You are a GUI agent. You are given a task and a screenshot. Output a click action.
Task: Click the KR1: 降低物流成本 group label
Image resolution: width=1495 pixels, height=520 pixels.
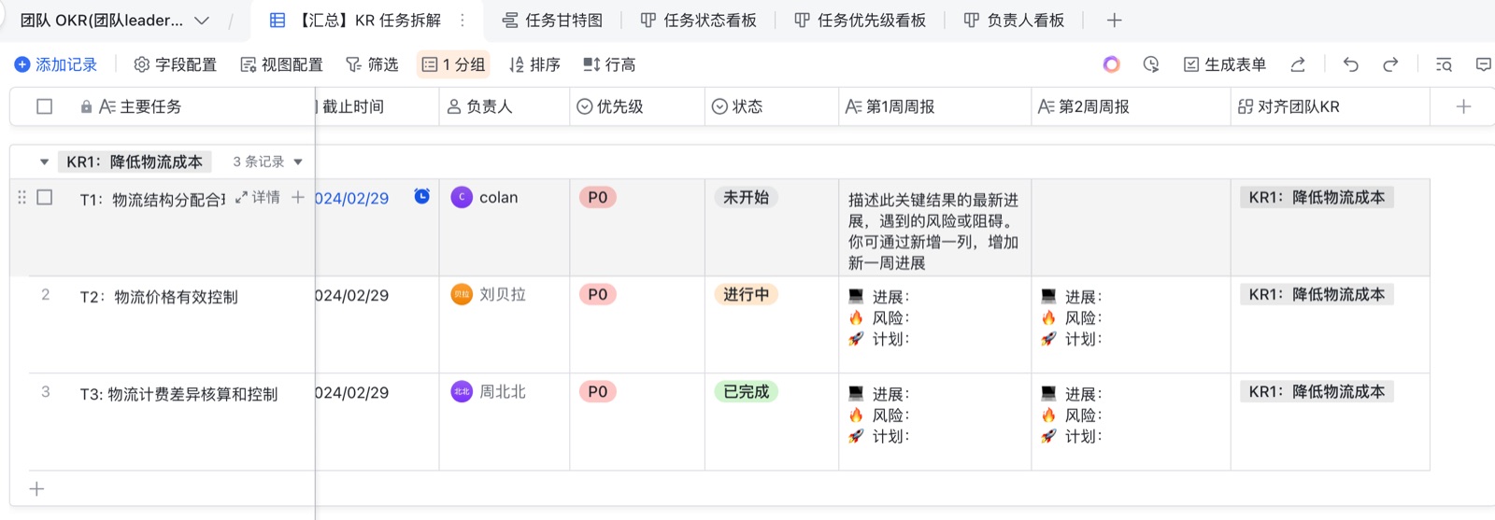point(135,162)
